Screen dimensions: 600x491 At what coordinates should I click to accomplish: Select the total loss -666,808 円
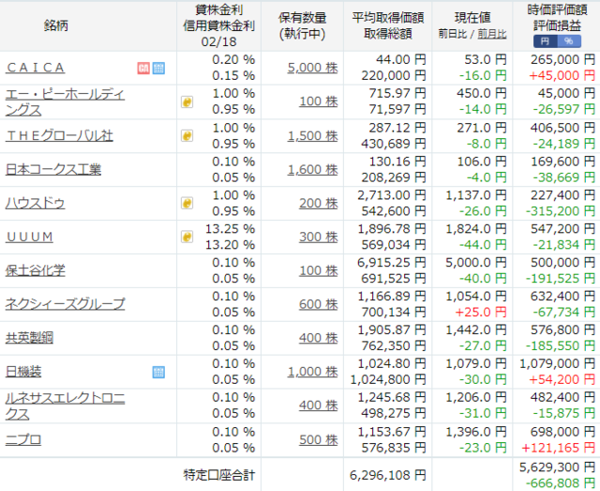(561, 483)
